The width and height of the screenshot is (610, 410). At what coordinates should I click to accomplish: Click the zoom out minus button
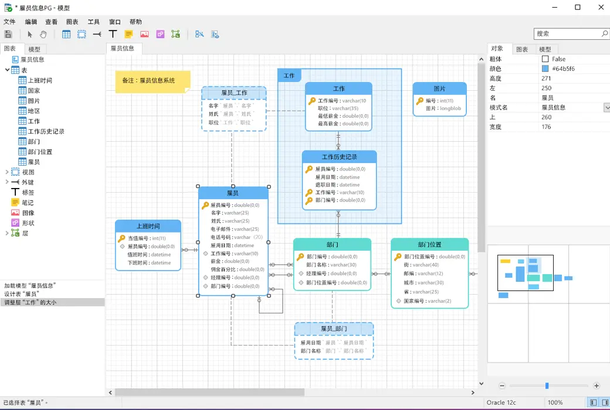pyautogui.click(x=502, y=385)
